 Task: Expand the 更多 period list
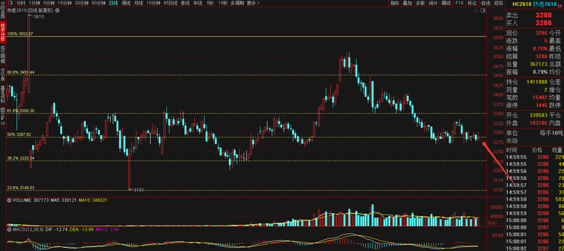253,3
